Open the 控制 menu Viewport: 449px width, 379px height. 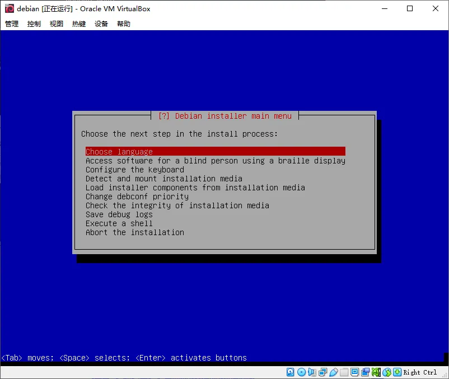coord(34,24)
